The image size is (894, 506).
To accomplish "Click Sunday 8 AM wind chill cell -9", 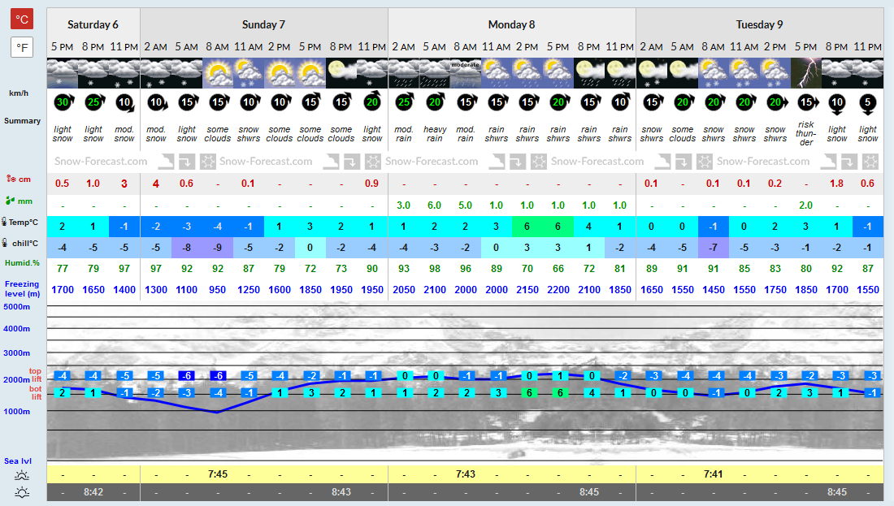I will (218, 248).
